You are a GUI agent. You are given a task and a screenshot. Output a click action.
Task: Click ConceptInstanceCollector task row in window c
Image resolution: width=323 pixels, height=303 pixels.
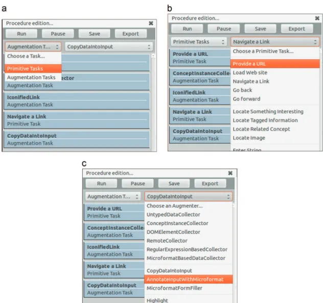coord(114,231)
